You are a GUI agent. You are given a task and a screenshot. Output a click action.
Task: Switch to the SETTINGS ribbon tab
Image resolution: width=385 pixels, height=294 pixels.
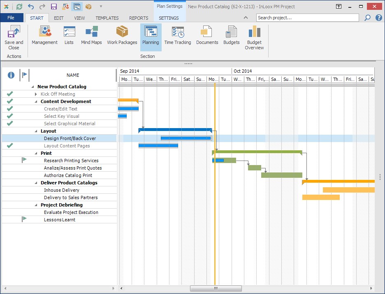click(169, 18)
